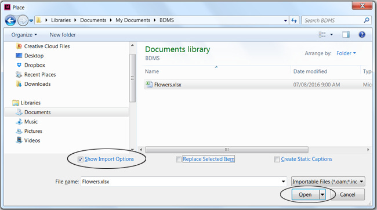Viewport: 377px width, 210px height.
Task: Click the blue Help icon
Action: pos(362,35)
